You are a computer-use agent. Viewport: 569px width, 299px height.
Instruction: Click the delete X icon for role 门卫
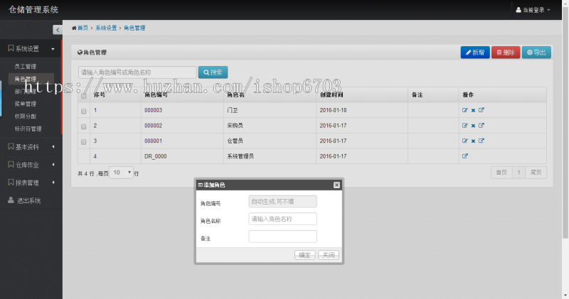pos(473,111)
